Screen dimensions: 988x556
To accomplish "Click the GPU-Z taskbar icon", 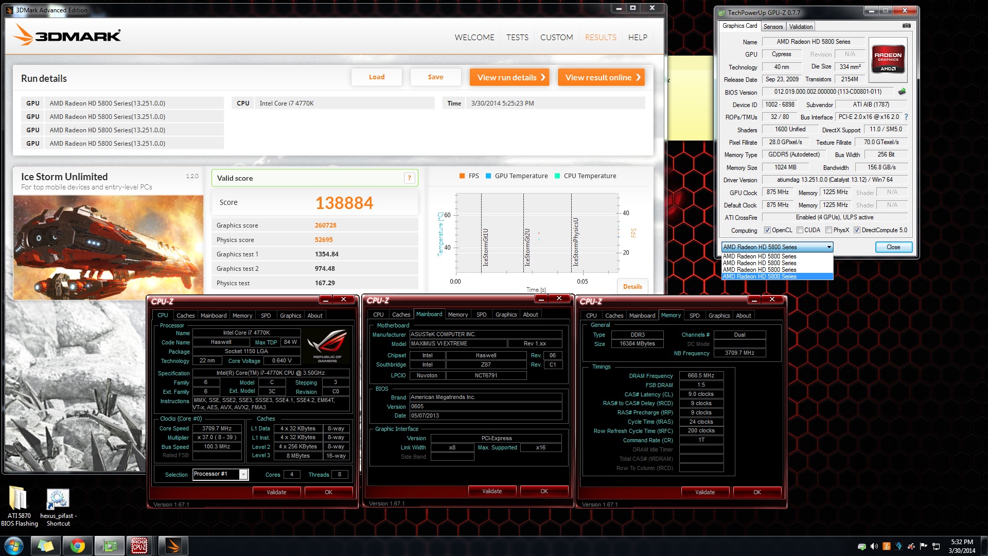I will (x=110, y=546).
